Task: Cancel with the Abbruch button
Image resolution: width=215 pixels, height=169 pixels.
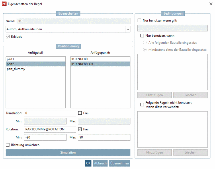Action: pyautogui.click(x=100, y=163)
